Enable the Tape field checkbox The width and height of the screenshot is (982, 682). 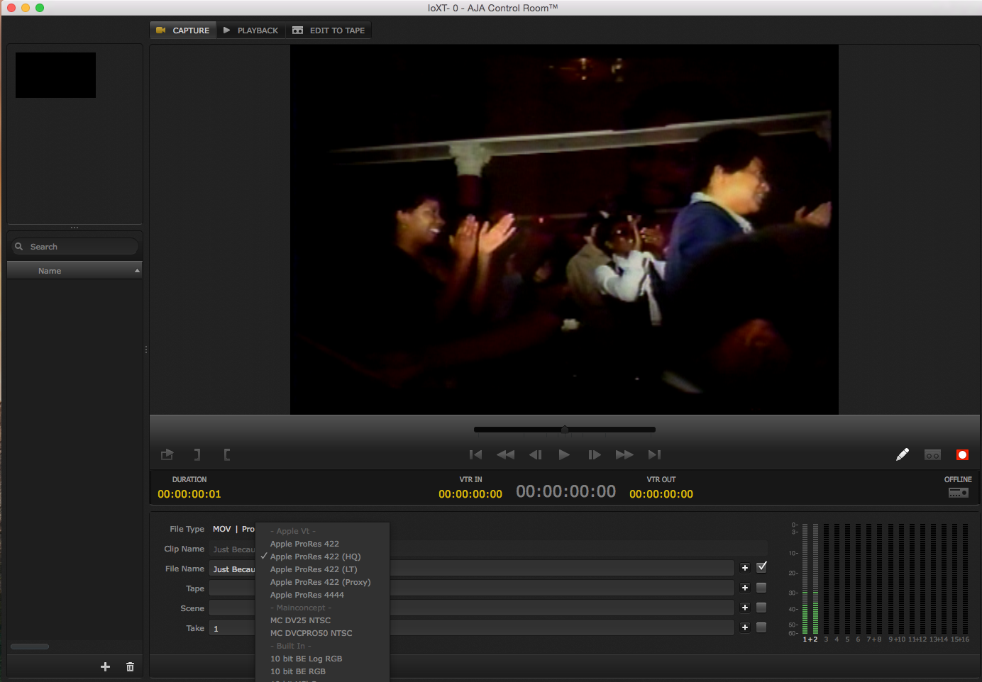(x=761, y=588)
